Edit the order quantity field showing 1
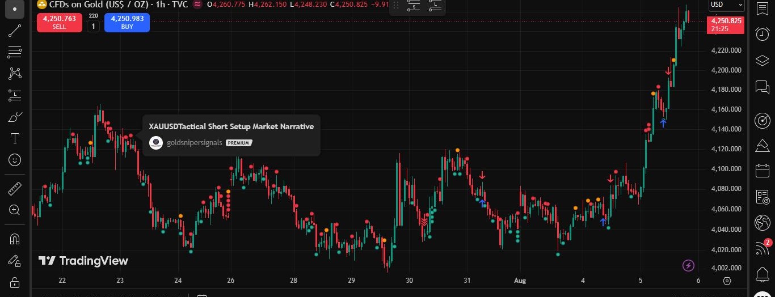 [x=93, y=26]
